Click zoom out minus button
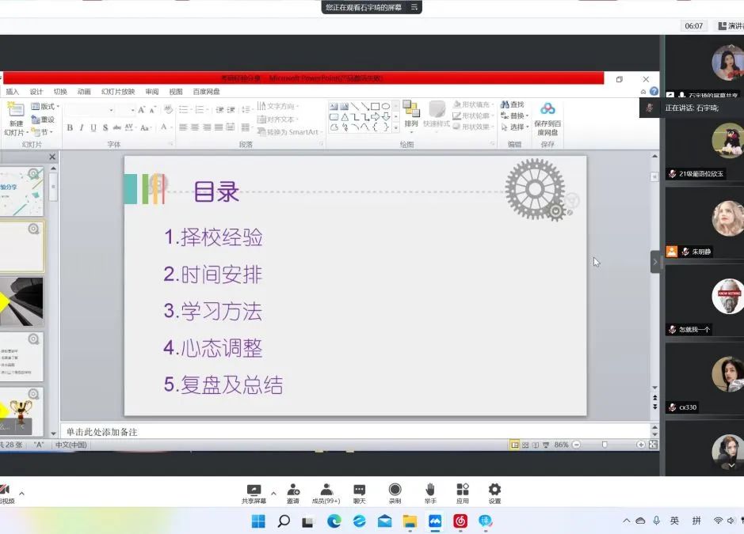This screenshot has height=534, width=744. tap(576, 445)
